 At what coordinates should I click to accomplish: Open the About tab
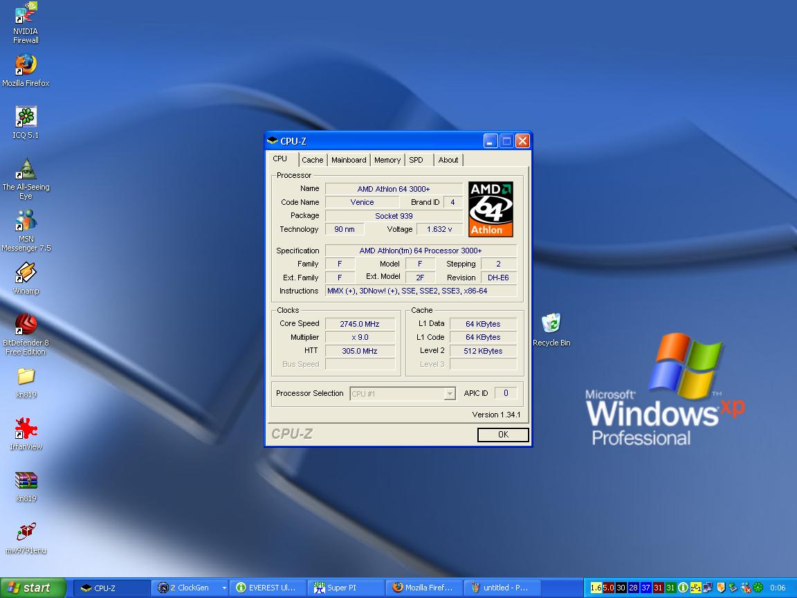(x=448, y=160)
